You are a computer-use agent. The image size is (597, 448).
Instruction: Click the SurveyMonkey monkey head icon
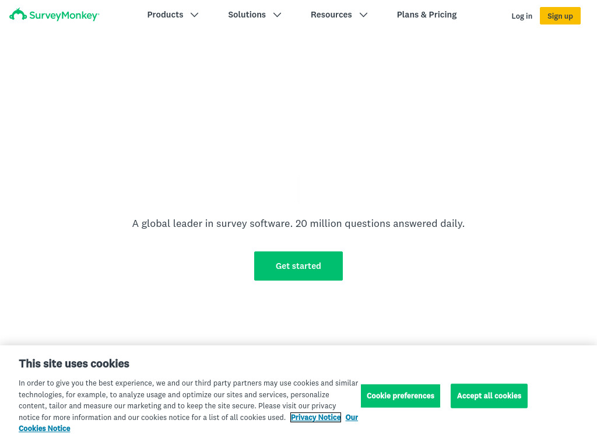[18, 15]
